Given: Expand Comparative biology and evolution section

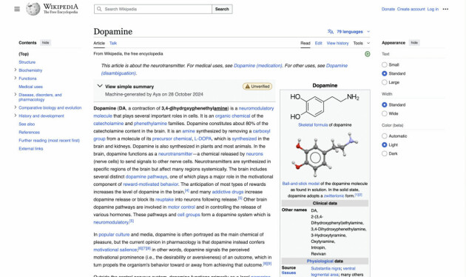Looking at the screenshot, I should pyautogui.click(x=15, y=107).
